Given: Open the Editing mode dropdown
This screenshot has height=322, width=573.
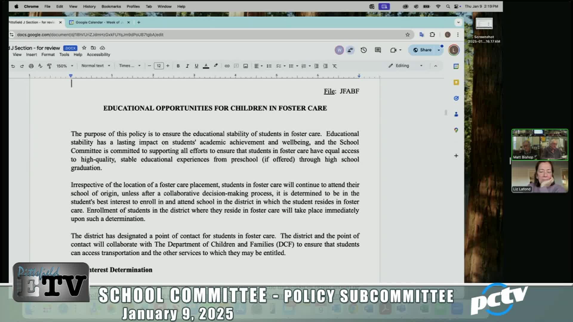Looking at the screenshot, I should [x=406, y=66].
